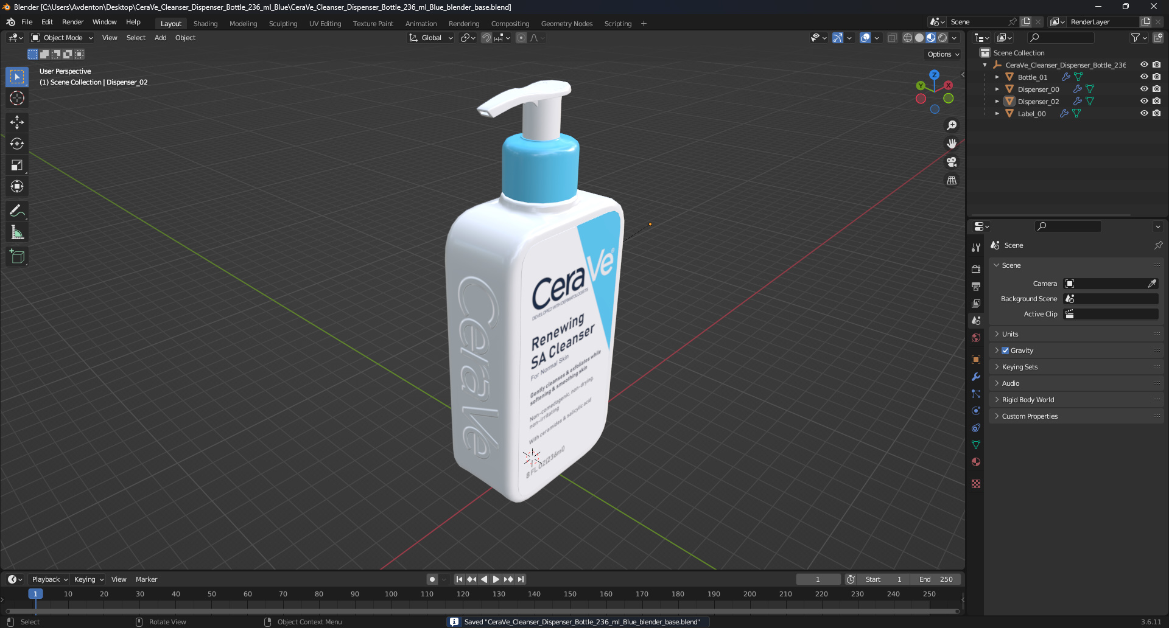Click the eyedropper in Camera field
Screen dimensions: 1169x628
[1152, 284]
